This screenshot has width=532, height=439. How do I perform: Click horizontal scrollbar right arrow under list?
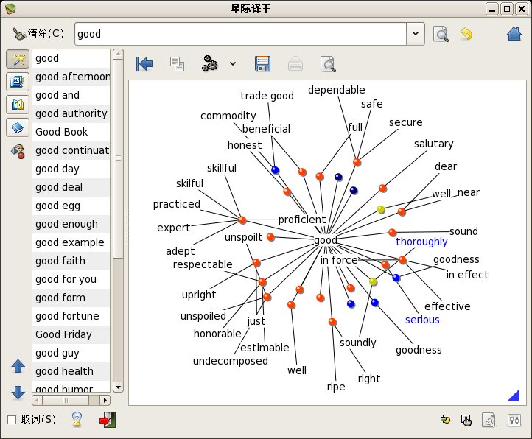click(105, 400)
